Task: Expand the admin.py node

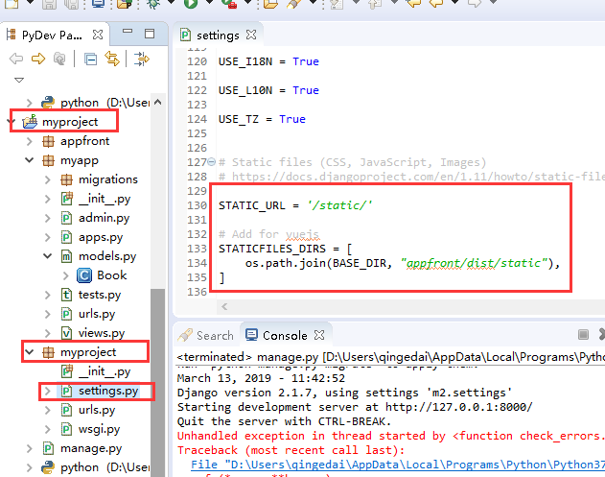Action: tap(47, 218)
